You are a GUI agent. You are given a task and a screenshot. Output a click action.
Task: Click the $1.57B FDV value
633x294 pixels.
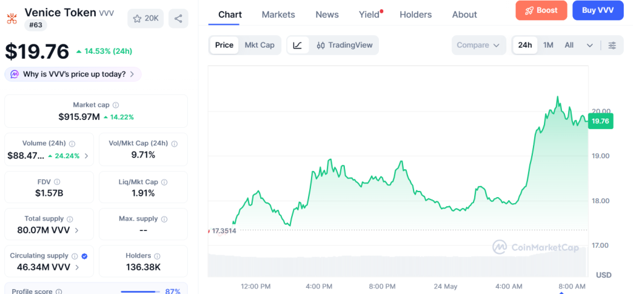pyautogui.click(x=49, y=193)
